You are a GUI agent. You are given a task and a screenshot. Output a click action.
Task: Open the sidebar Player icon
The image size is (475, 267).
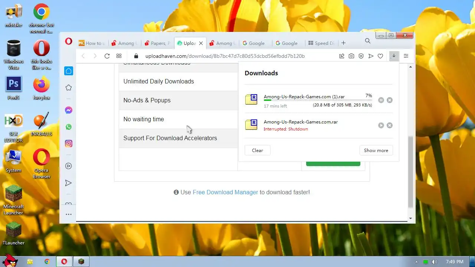[x=69, y=166]
